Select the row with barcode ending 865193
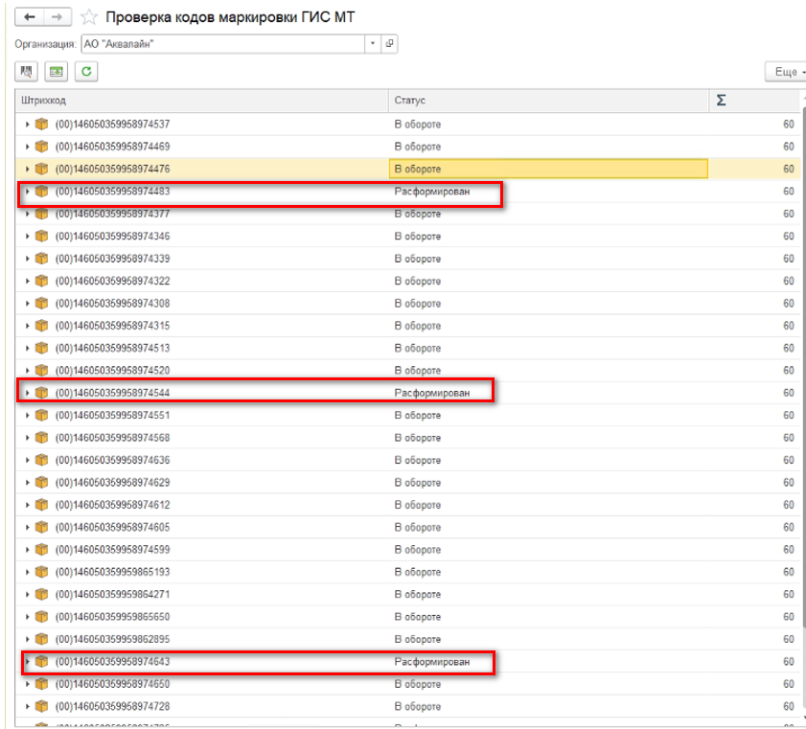 192,572
